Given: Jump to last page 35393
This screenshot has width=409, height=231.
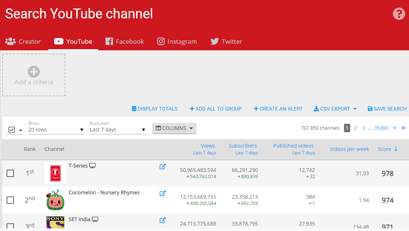Looking at the screenshot, I should (x=381, y=128).
